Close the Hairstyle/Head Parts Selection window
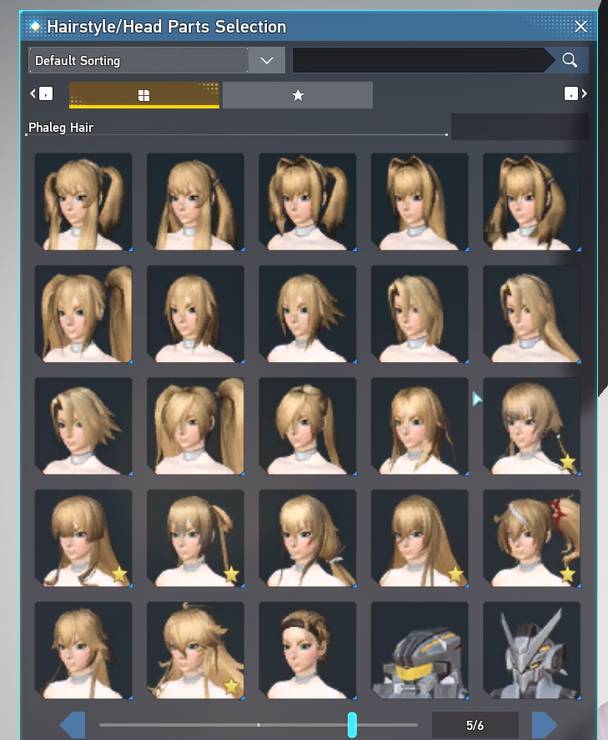 click(580, 27)
